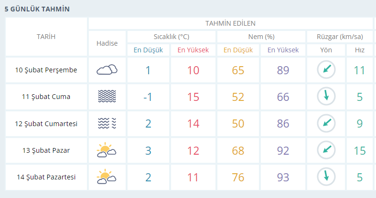This screenshot has height=198, width=376.
Task: Click the cloudy icon for 10 Şubat Perşembe
Action: tap(107, 70)
